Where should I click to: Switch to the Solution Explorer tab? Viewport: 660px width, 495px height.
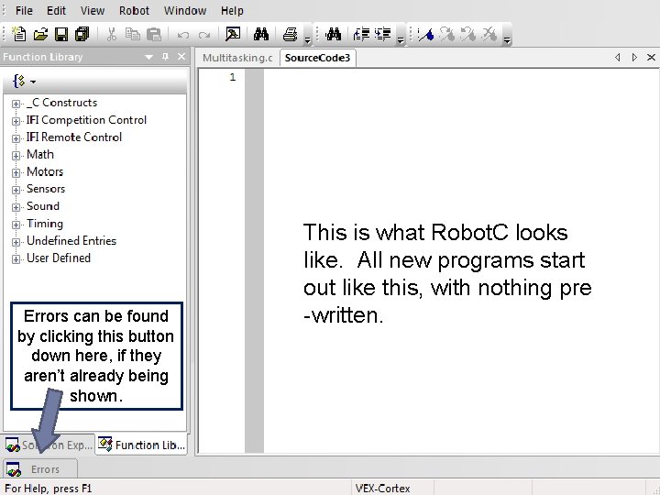[48, 445]
